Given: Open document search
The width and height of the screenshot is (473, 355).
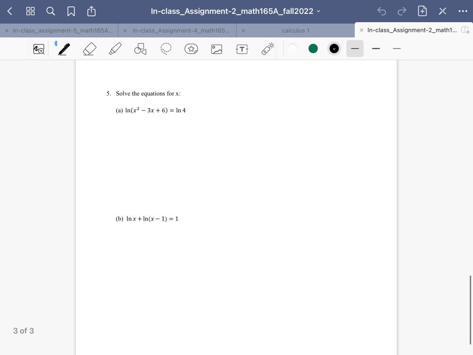Looking at the screenshot, I should (x=51, y=11).
